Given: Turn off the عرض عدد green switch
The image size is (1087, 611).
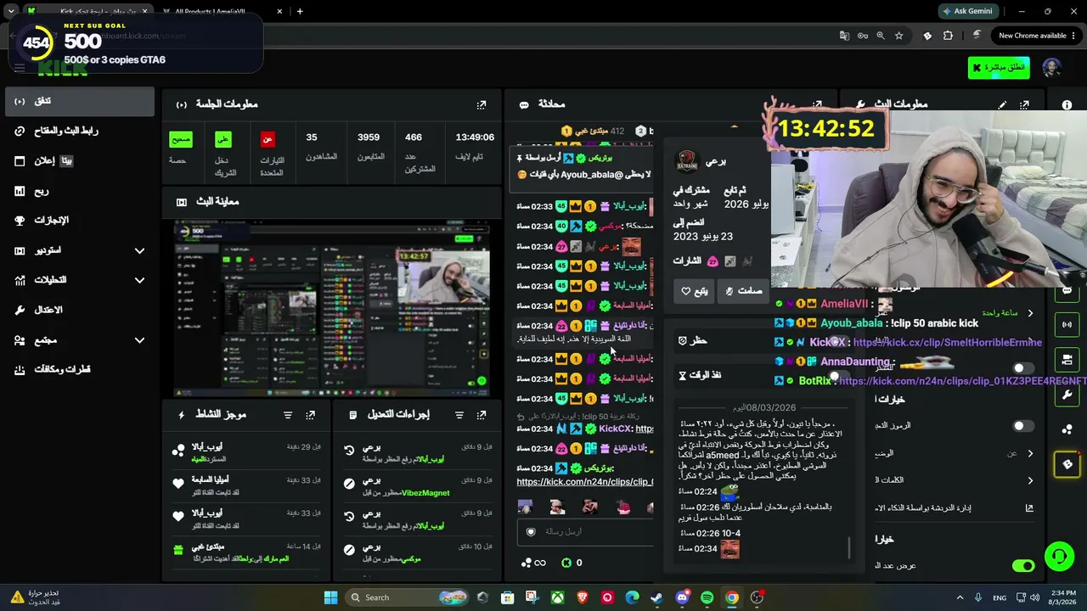Looking at the screenshot, I should click(x=1023, y=566).
